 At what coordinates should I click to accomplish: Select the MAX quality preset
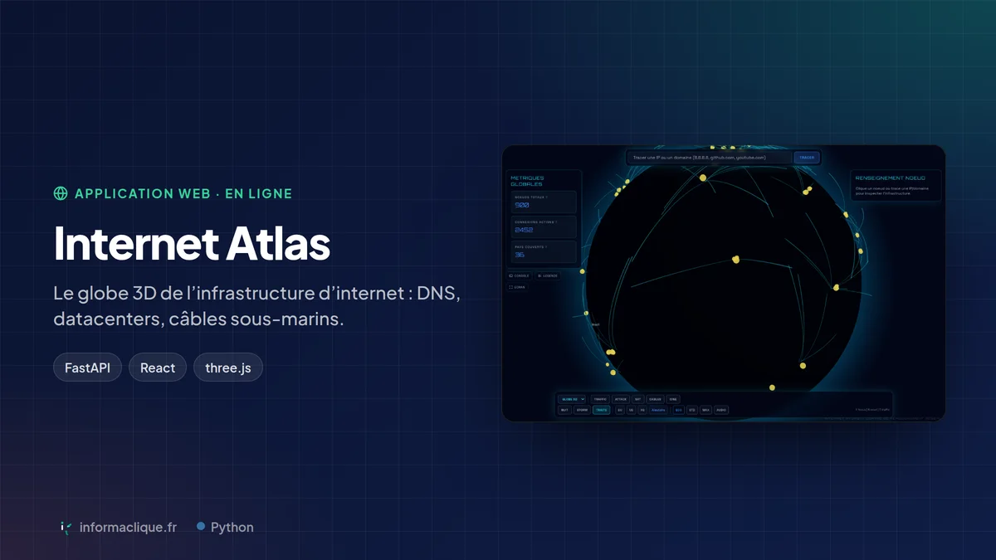click(705, 410)
